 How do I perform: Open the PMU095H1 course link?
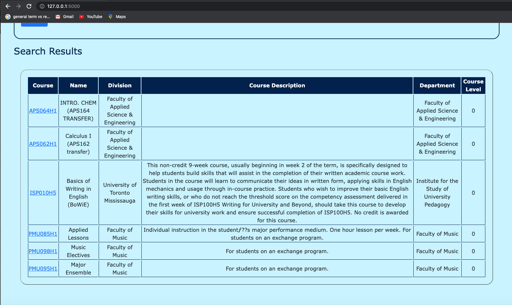tap(43, 268)
